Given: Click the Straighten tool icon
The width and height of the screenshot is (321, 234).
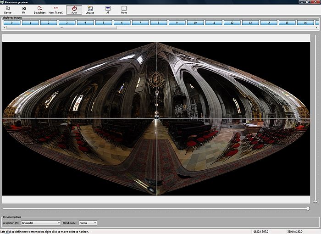Looking at the screenshot, I should (x=39, y=10).
